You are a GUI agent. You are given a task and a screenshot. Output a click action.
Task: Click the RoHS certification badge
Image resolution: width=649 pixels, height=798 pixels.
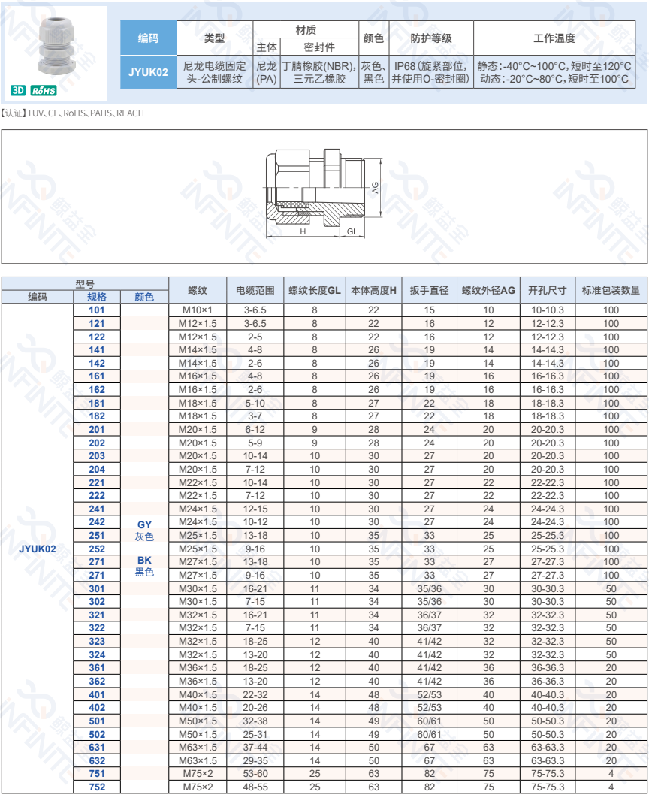point(44,91)
